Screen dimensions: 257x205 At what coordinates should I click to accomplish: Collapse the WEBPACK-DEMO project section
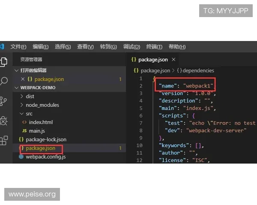(38, 88)
